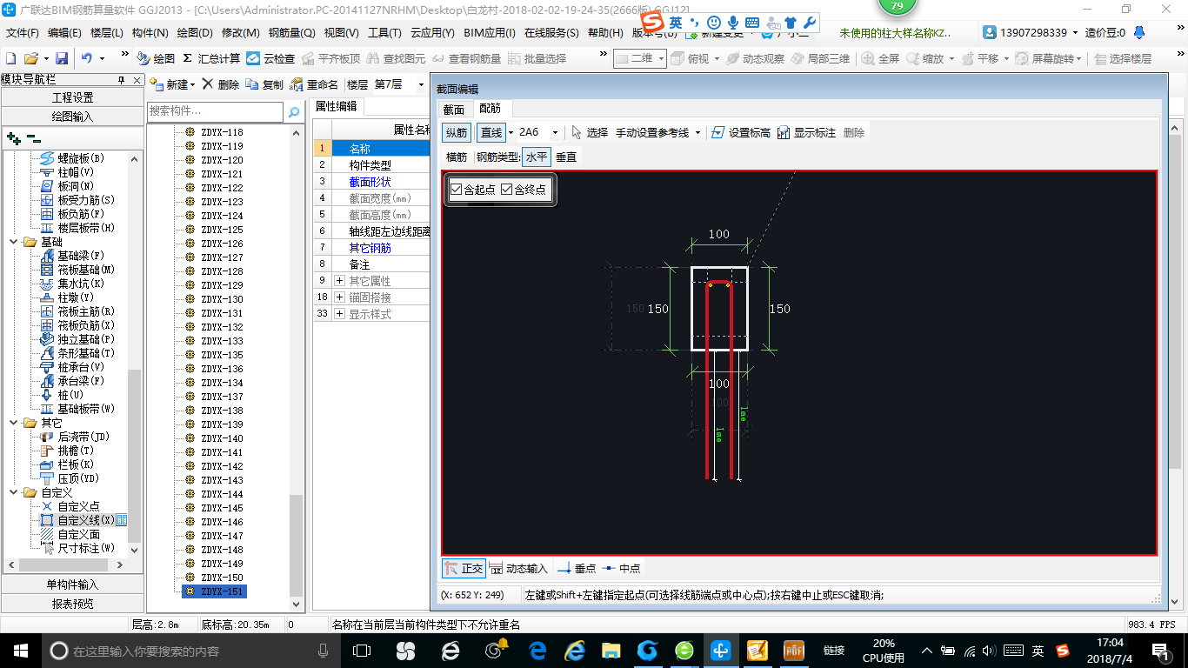Open the BIM应用(I) menu
The height and width of the screenshot is (668, 1188).
[x=490, y=32]
